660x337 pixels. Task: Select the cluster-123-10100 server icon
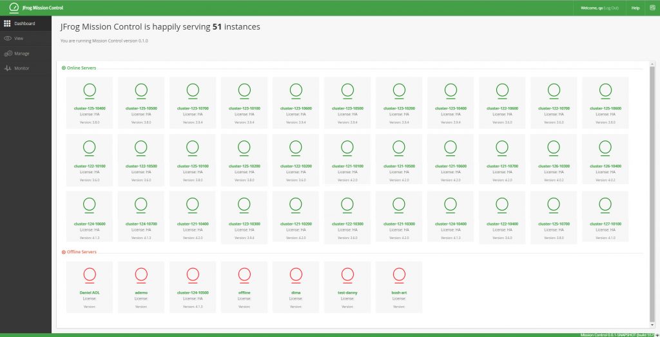point(244,91)
